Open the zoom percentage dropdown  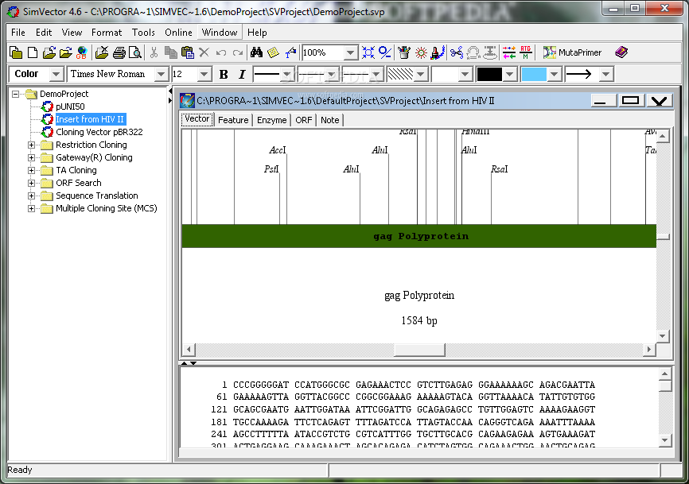(350, 53)
